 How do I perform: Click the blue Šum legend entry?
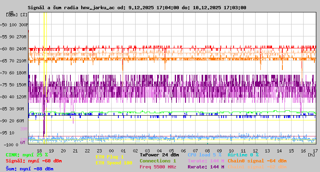pos(30,169)
